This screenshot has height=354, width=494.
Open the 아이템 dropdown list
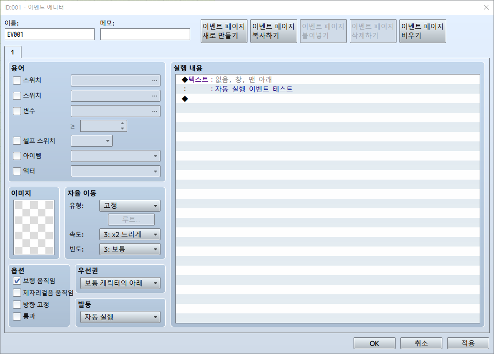pos(116,156)
